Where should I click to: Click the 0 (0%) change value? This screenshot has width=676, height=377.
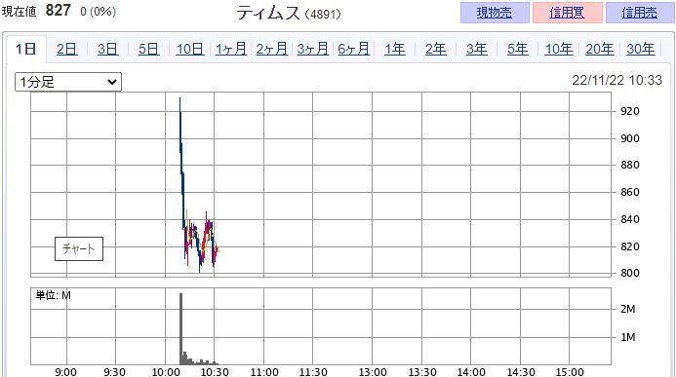[x=98, y=11]
